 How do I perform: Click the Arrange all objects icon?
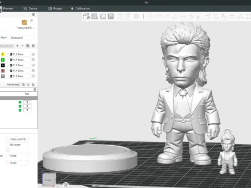111,17
